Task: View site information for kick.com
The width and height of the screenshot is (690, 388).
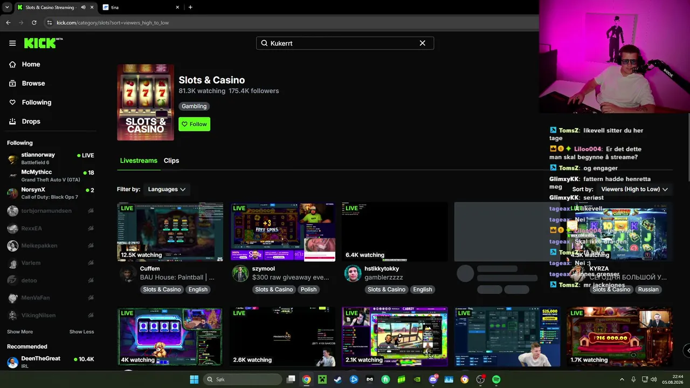Action: 50,23
